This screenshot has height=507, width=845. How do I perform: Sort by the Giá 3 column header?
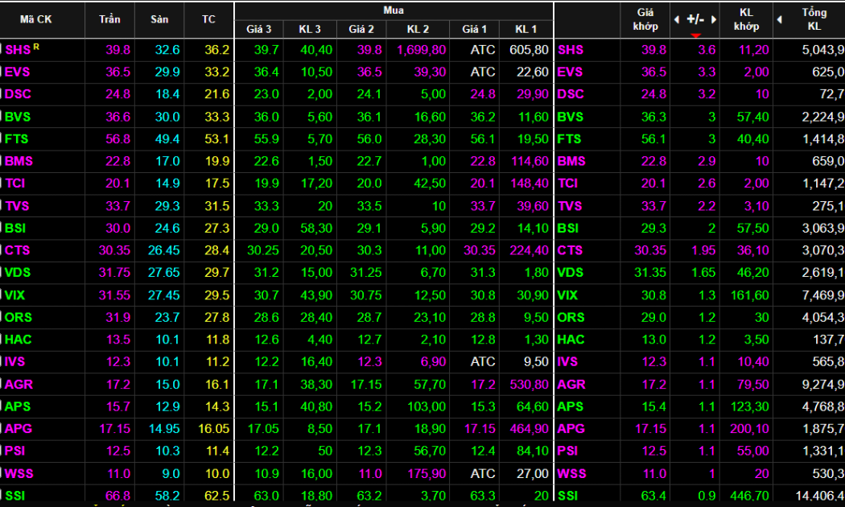point(259,29)
